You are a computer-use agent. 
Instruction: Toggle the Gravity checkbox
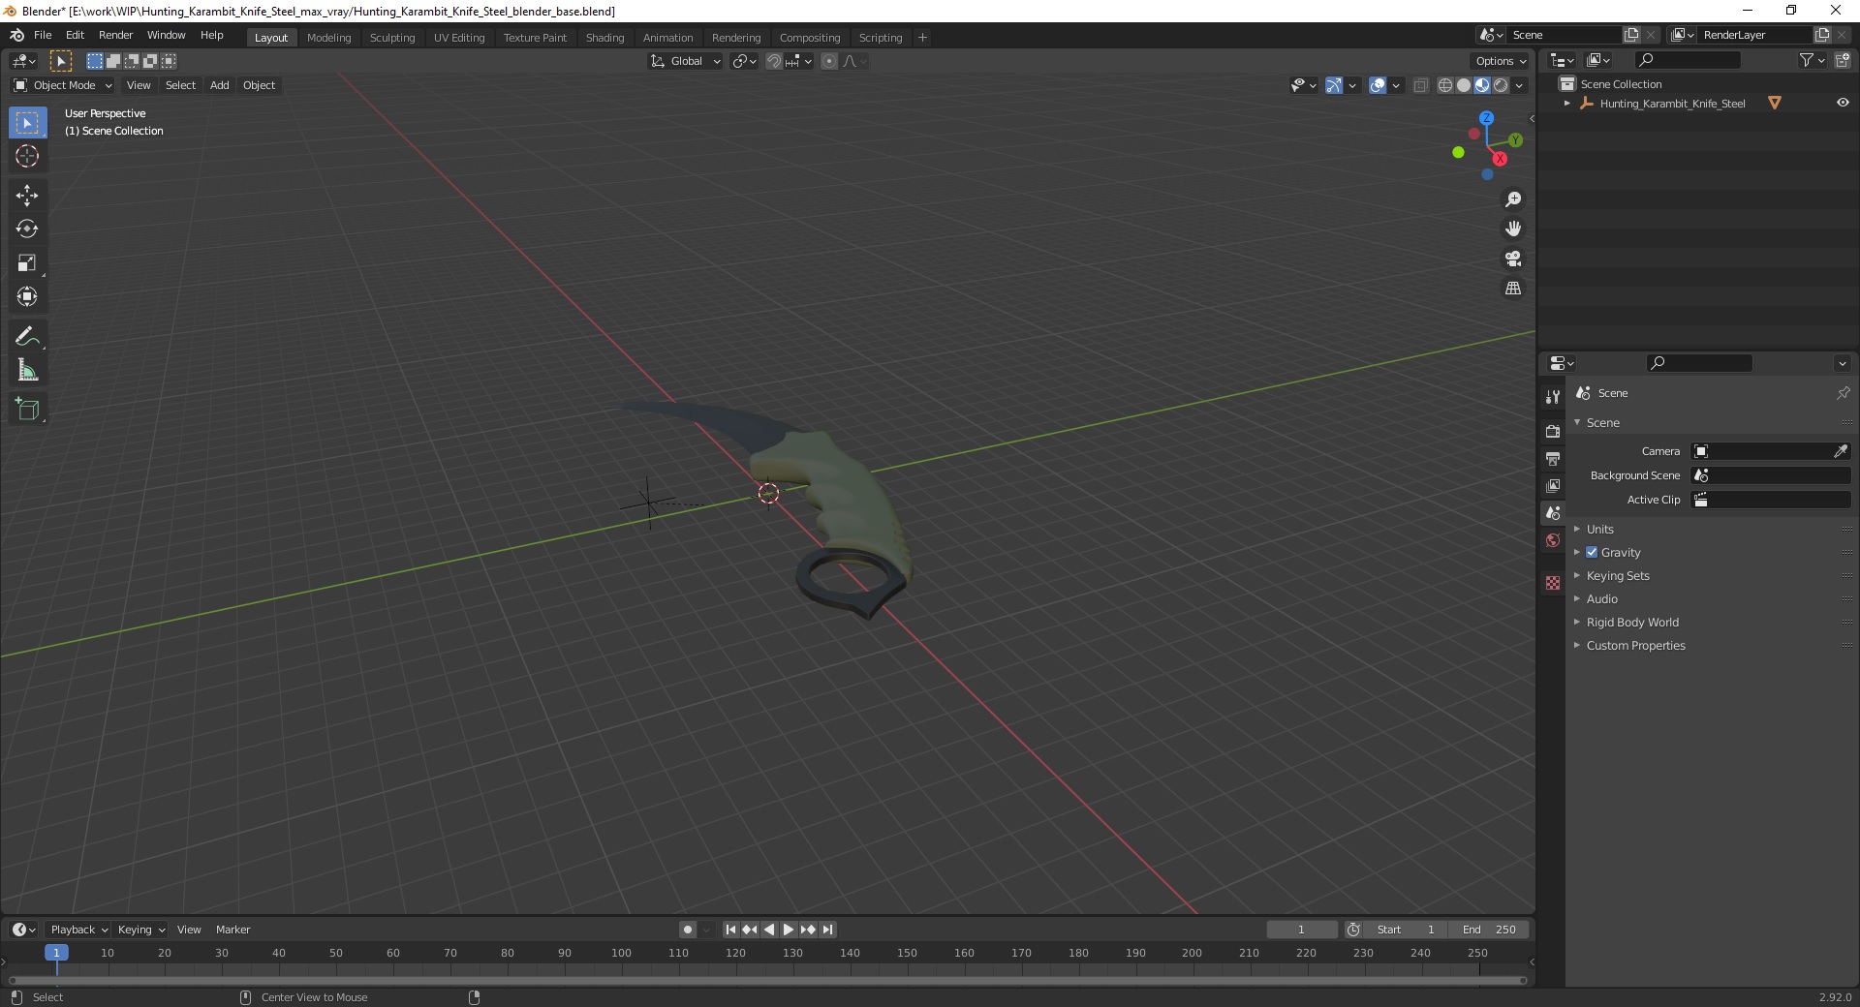[x=1592, y=552]
